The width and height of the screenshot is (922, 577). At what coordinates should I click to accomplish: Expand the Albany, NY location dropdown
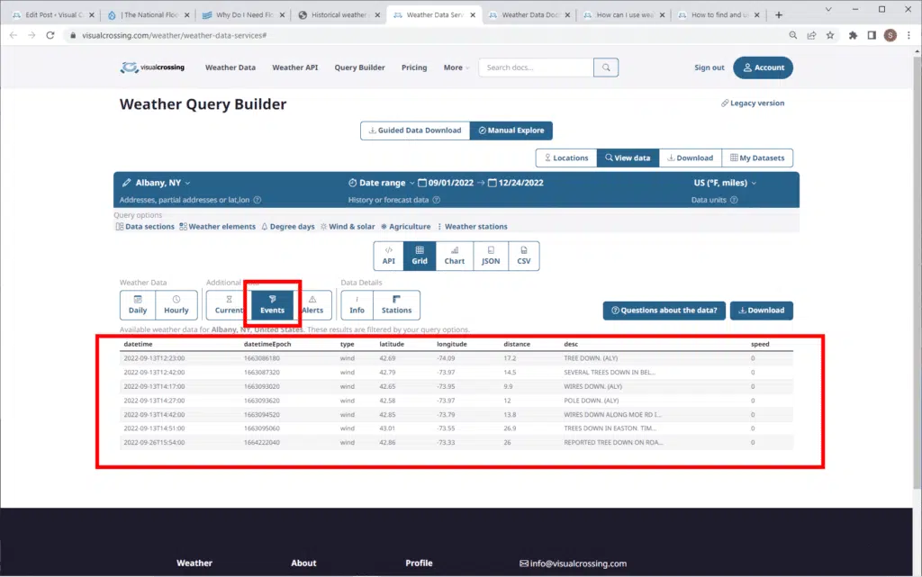pos(157,183)
